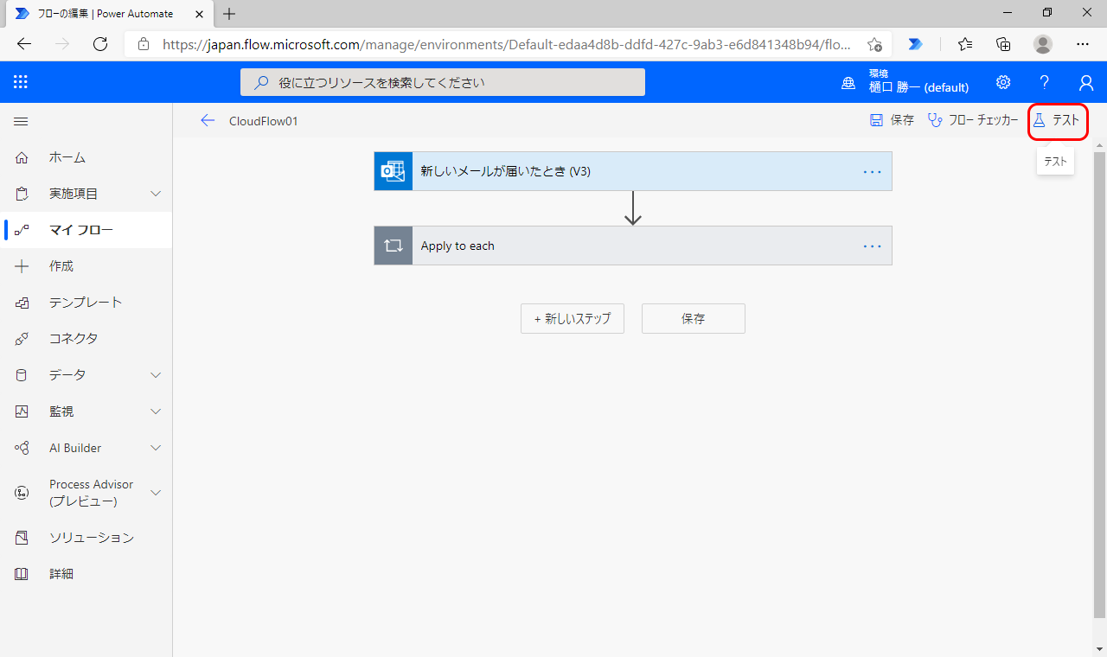Open テンプレート in the sidebar
The width and height of the screenshot is (1107, 657).
tap(86, 303)
